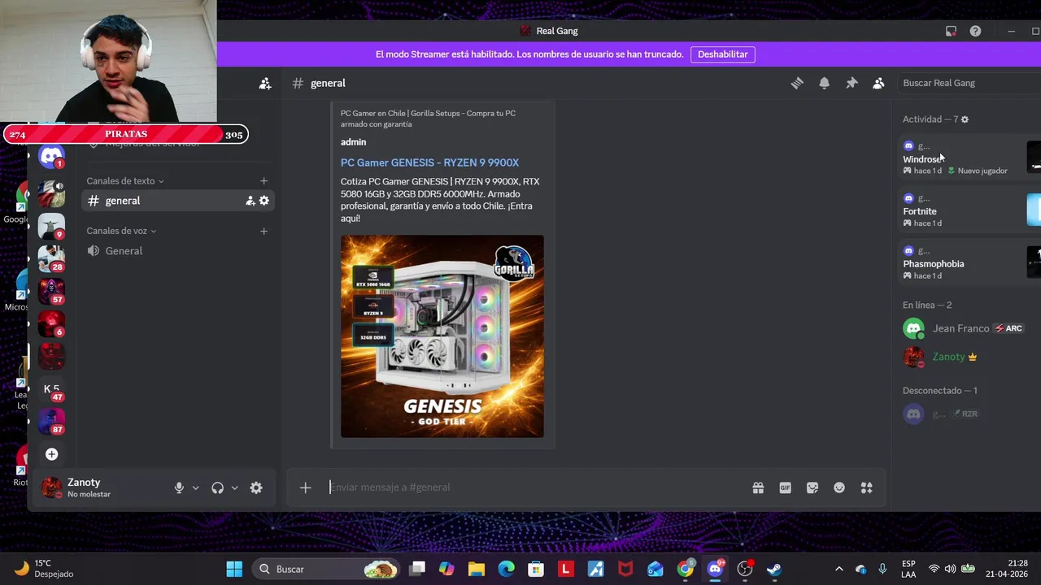Open File Explorer from taskbar

[x=477, y=569]
